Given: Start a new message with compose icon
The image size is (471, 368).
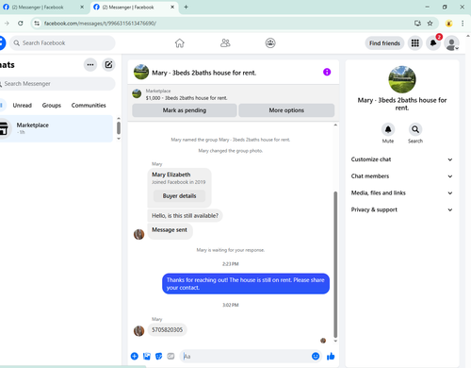Looking at the screenshot, I should (x=108, y=65).
